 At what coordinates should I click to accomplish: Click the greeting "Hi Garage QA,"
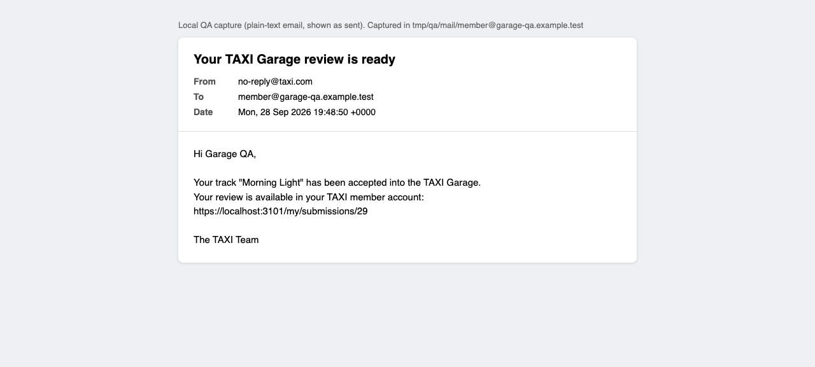tap(225, 154)
